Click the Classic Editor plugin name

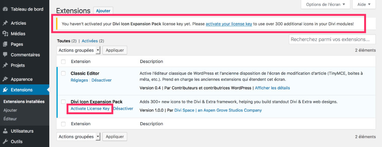point(85,73)
